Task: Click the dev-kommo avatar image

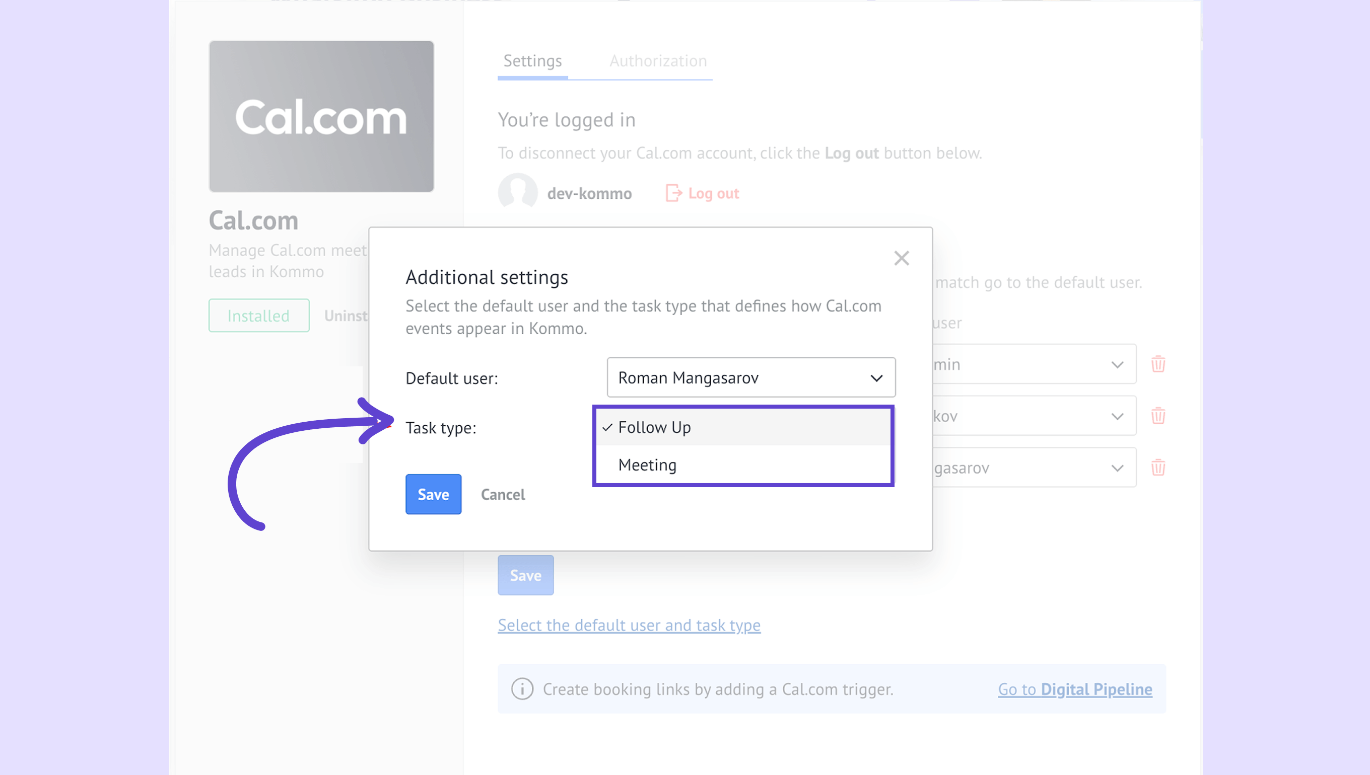Action: pos(518,192)
